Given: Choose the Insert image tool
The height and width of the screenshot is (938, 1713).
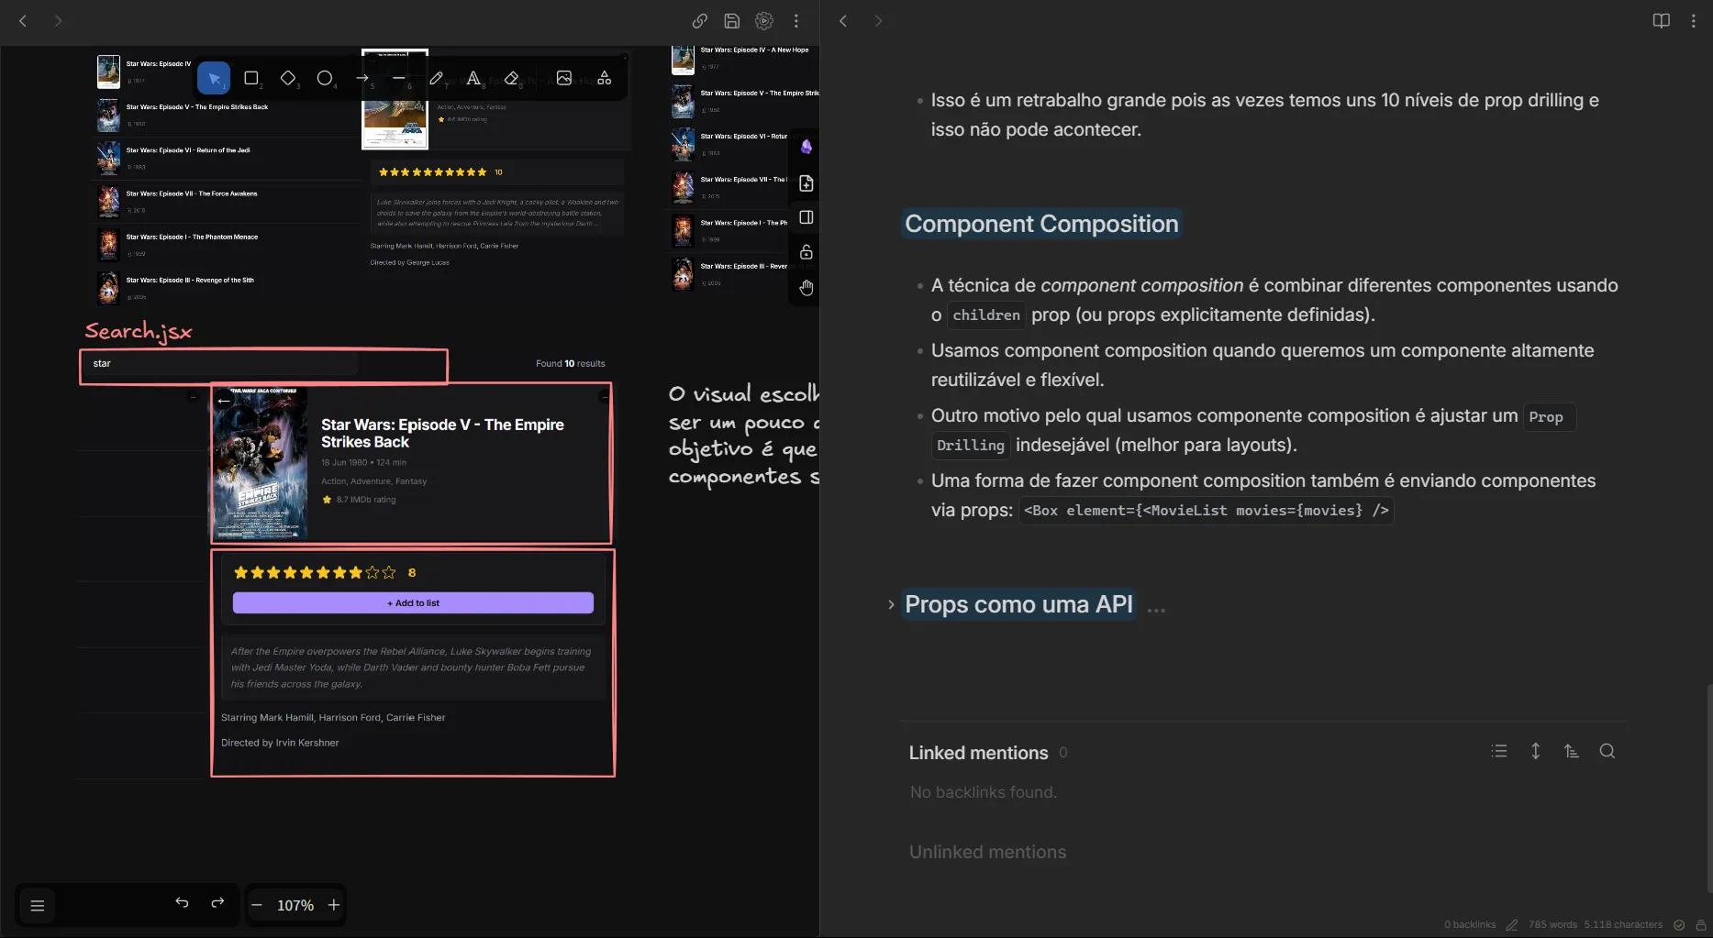Looking at the screenshot, I should click(564, 79).
